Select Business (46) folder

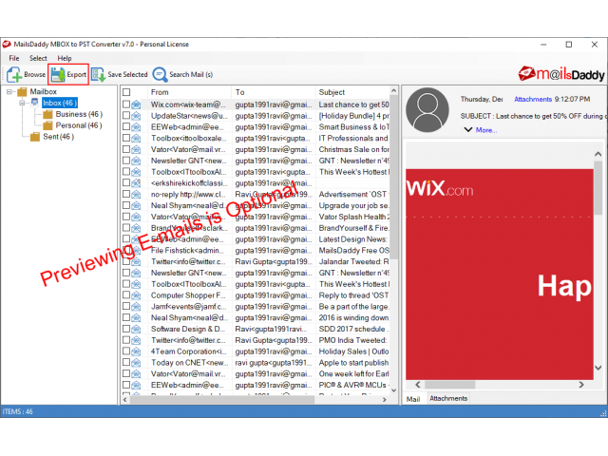coord(79,114)
